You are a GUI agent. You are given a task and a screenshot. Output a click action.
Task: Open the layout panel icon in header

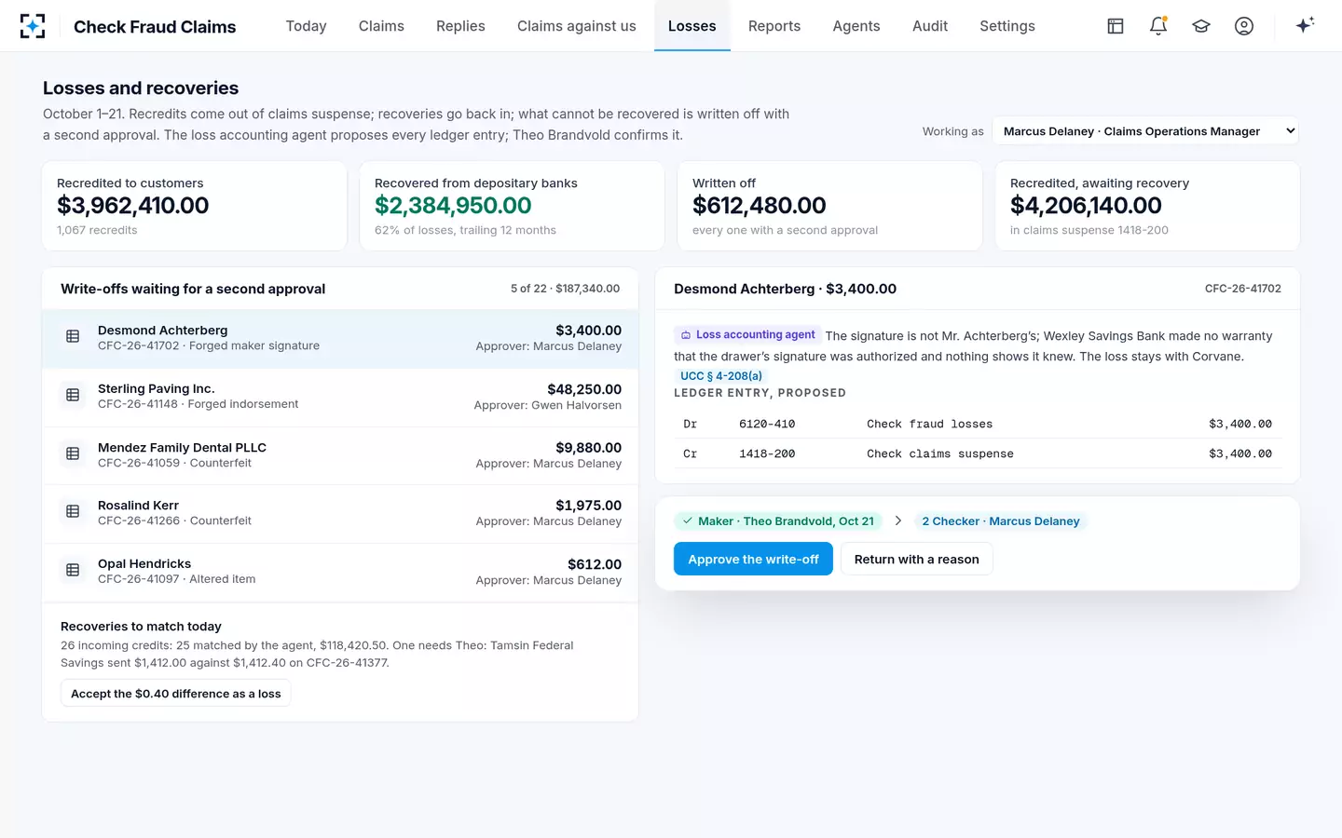pos(1116,26)
